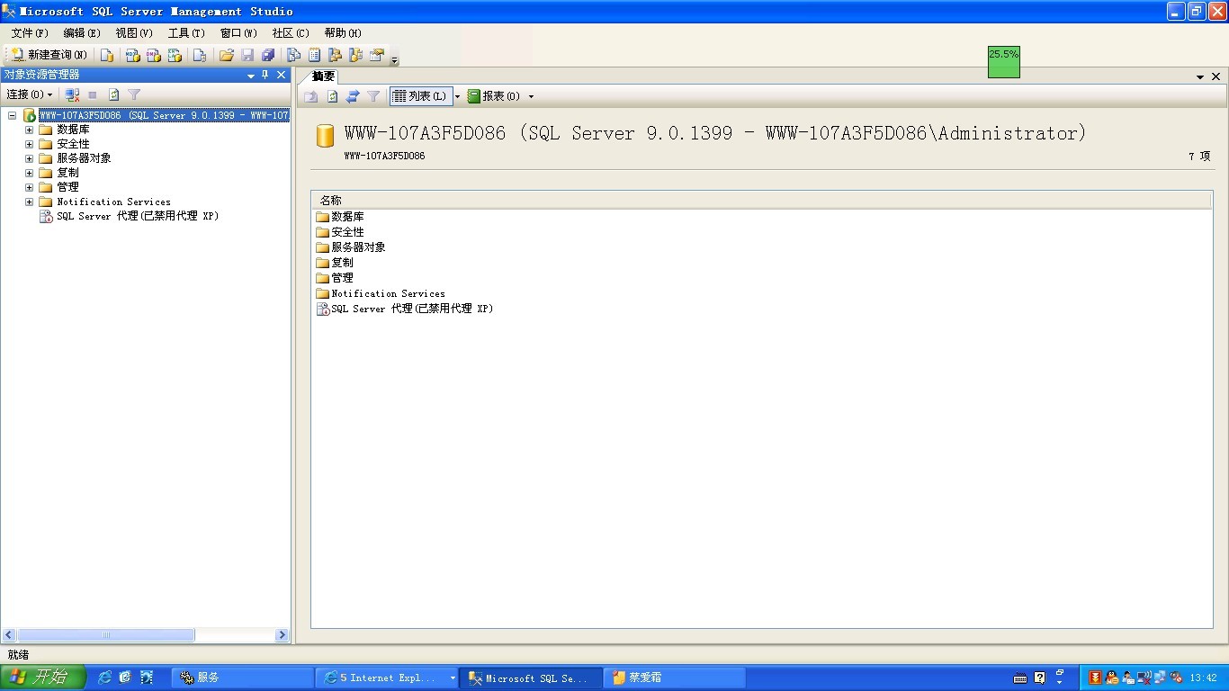The height and width of the screenshot is (691, 1229).
Task: Open the 编辑 menu
Action: (x=82, y=33)
